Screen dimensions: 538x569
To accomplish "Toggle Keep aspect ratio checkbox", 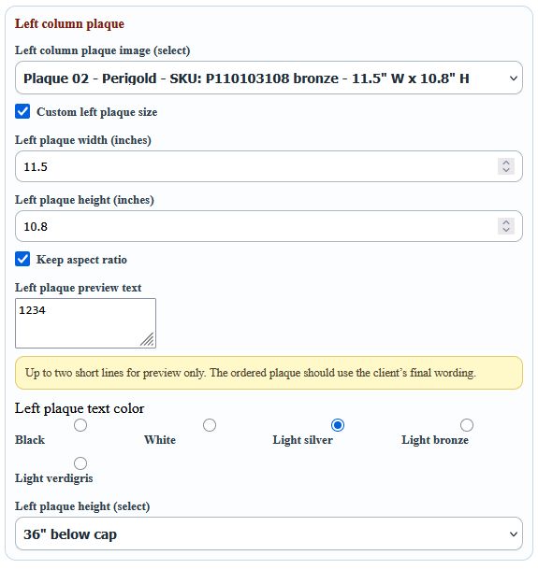I will [22, 259].
